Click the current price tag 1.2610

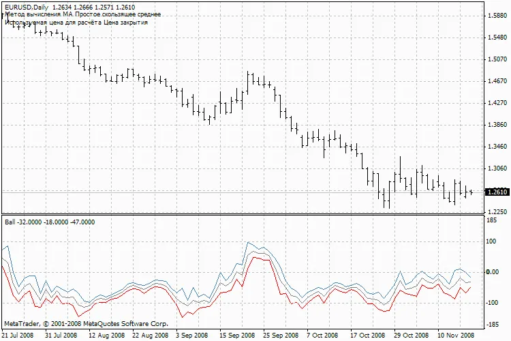pyautogui.click(x=497, y=192)
